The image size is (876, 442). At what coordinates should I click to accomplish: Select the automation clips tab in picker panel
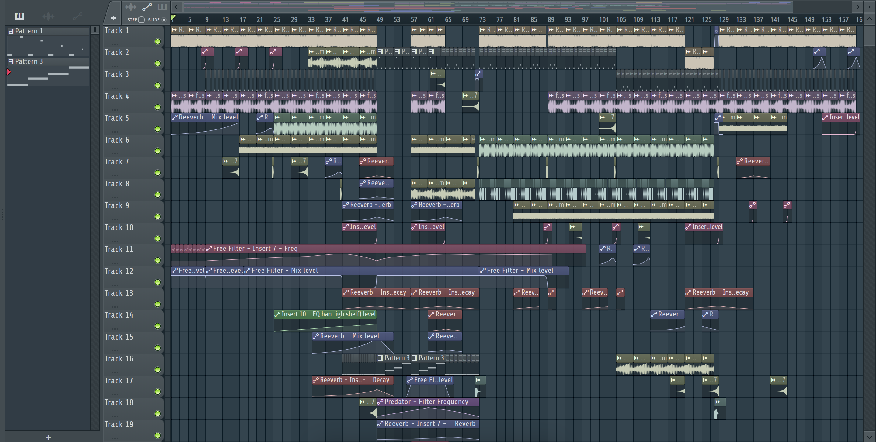point(77,16)
